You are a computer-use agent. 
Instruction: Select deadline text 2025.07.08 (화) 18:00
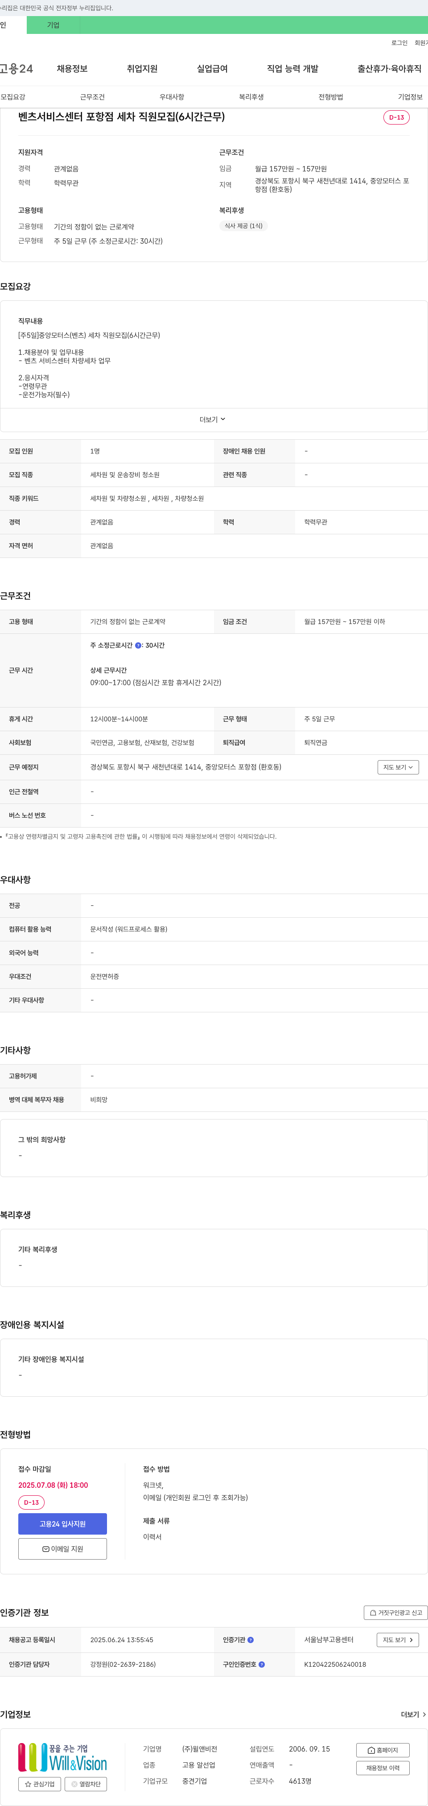(53, 1485)
